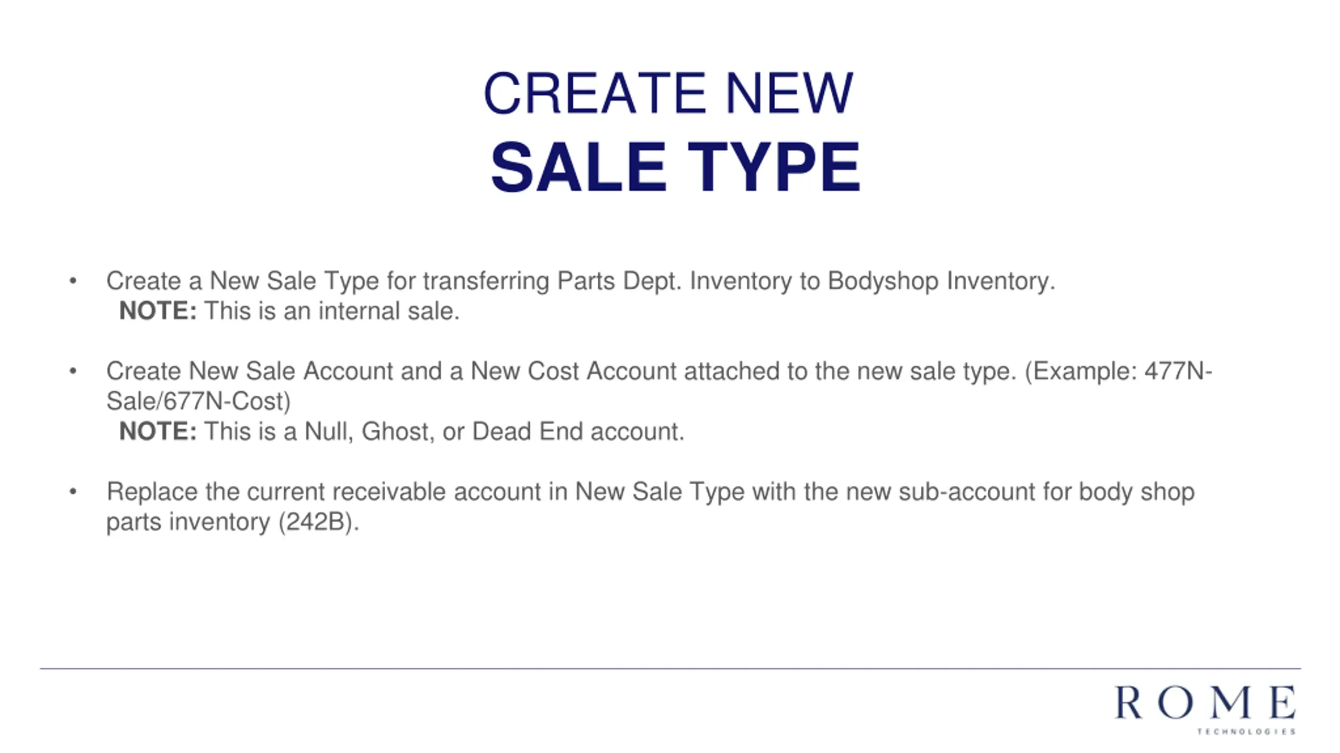Click 'Replace the current receivable account' text
This screenshot has height=753, width=1340.
[x=324, y=492]
